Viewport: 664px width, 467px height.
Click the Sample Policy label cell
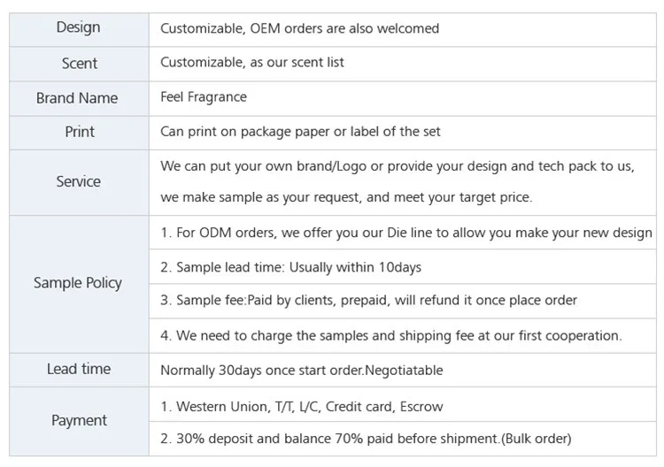point(78,283)
